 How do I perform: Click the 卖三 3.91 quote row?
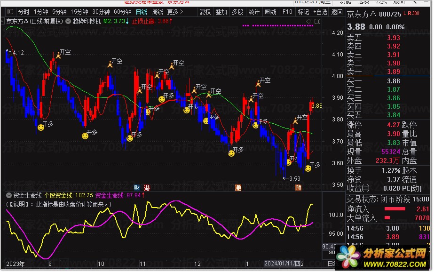[388, 55]
